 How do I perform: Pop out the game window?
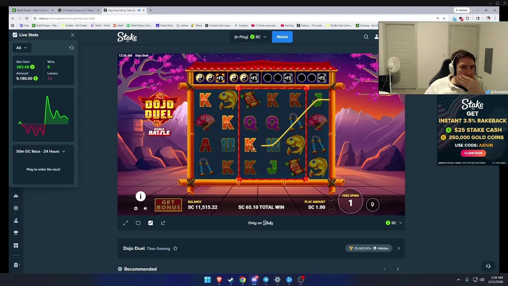click(163, 223)
